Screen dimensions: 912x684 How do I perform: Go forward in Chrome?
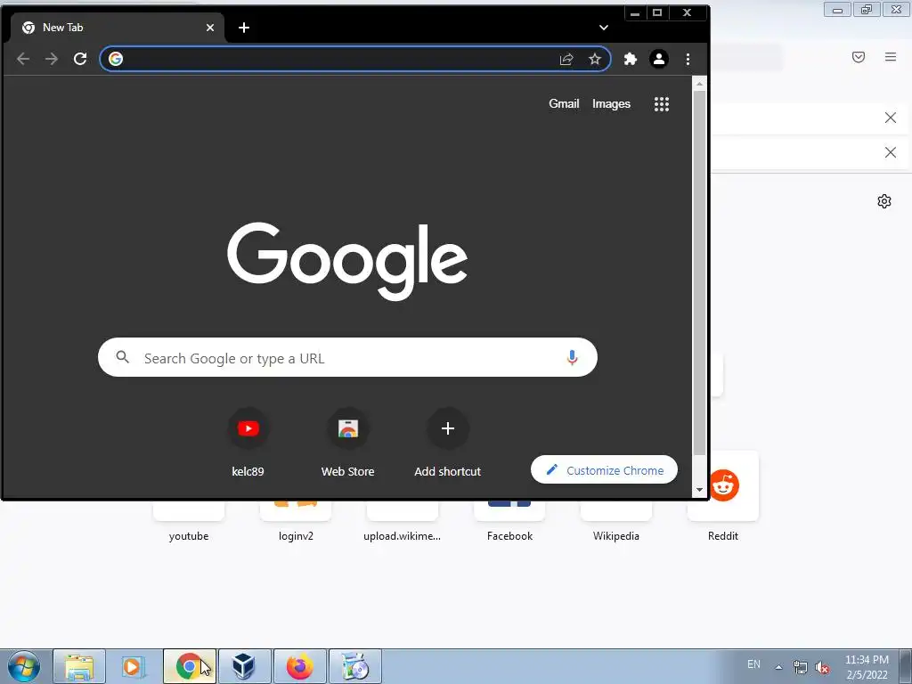pos(52,59)
